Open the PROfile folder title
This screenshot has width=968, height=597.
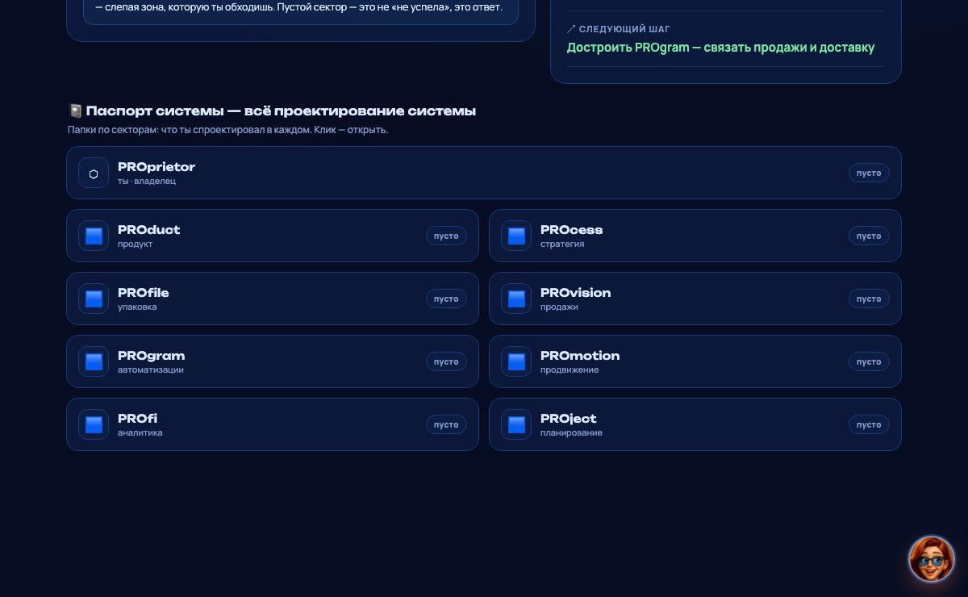144,293
